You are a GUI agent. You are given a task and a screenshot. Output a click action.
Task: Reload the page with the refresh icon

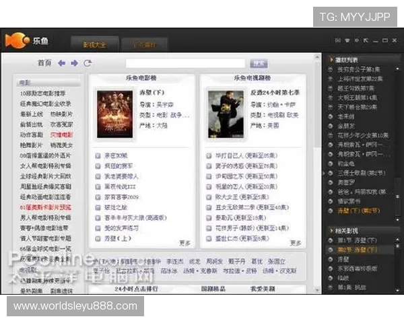[88, 63]
